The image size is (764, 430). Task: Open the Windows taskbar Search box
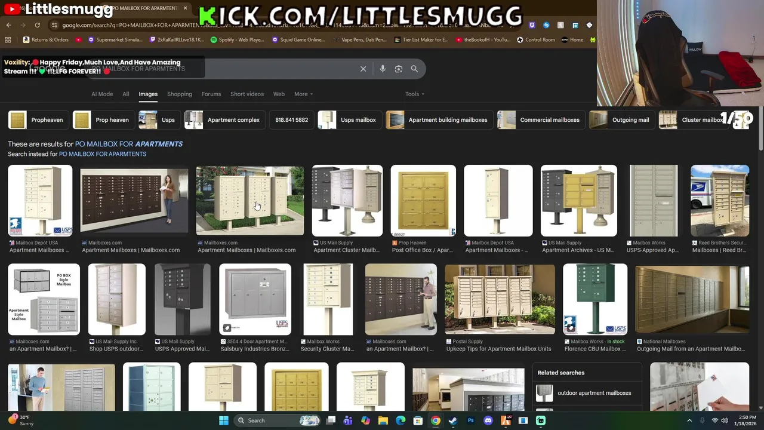pyautogui.click(x=278, y=420)
